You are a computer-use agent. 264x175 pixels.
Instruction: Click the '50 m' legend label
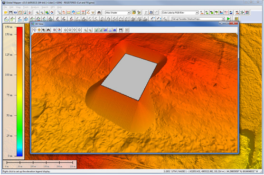pos(9,116)
